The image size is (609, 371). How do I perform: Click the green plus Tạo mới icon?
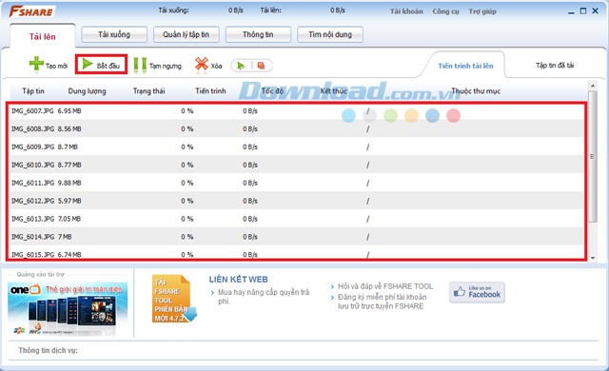[x=36, y=64]
